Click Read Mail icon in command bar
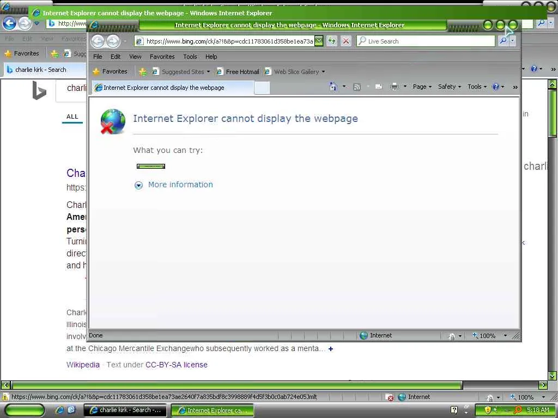This screenshot has width=558, height=418. [x=379, y=87]
